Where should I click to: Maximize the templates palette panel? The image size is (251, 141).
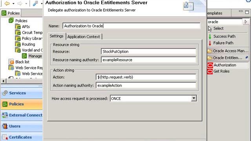(x=247, y=12)
